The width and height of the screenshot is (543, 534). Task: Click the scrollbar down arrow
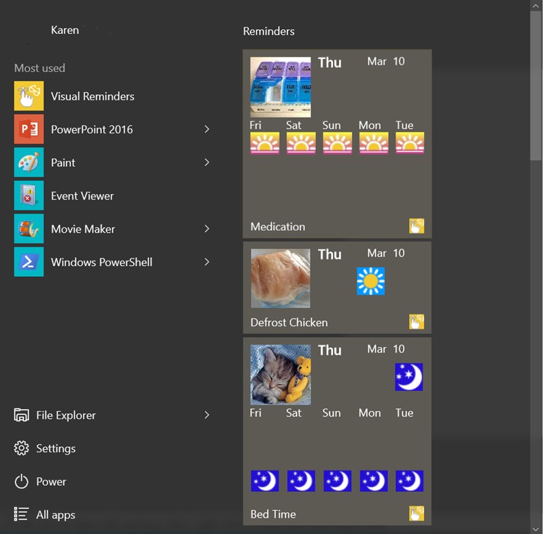[x=536, y=529]
